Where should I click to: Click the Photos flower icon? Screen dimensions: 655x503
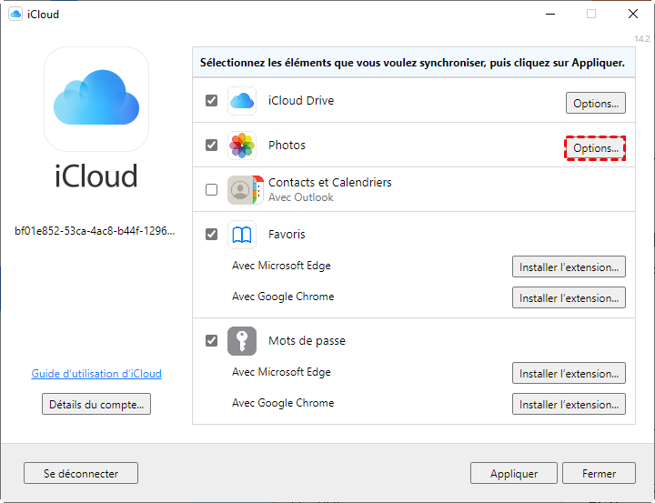coord(241,146)
